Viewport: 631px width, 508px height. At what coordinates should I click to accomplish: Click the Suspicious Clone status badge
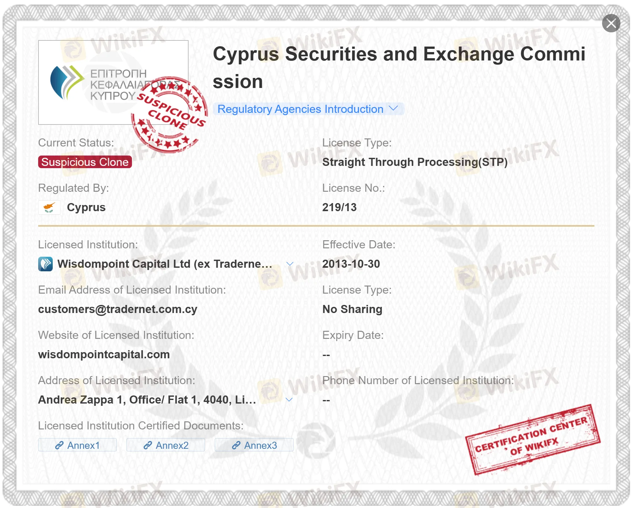pos(85,162)
